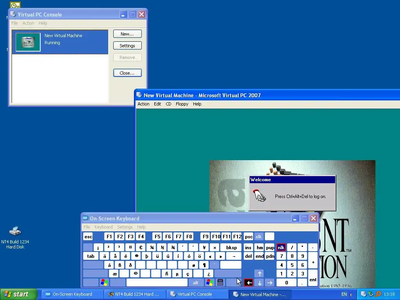Open Help menu in New Virtual Machine window
This screenshot has height=300, width=400.
197,104
